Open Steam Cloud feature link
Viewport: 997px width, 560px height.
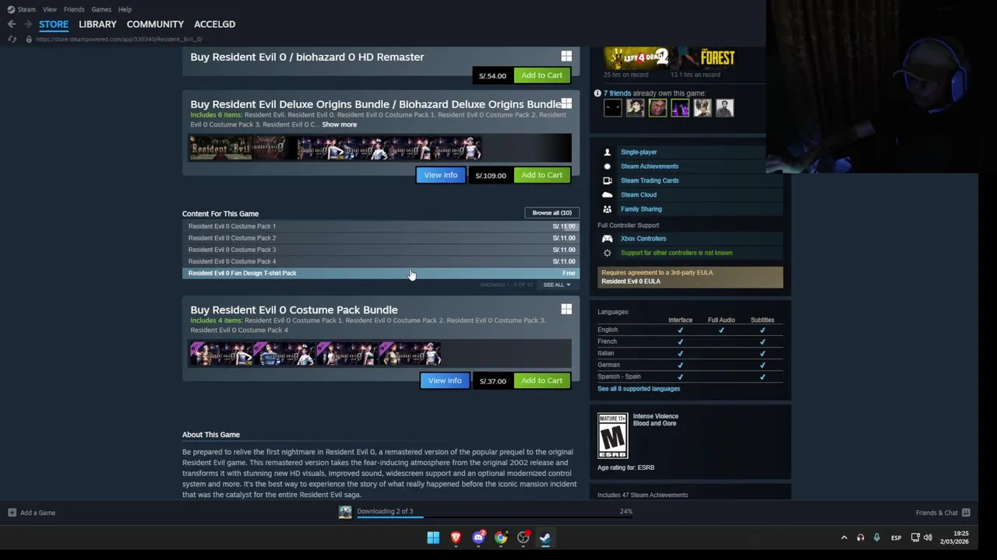(x=639, y=194)
